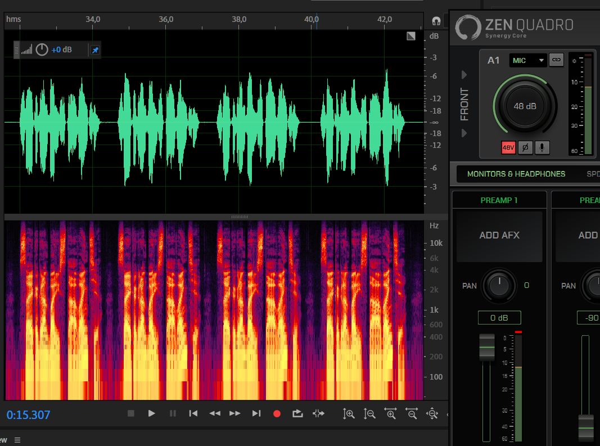The image size is (600, 446).
Task: Move playhead to previous marker
Action: click(193, 413)
